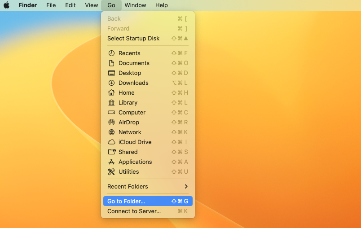Open the Finder menu
The height and width of the screenshot is (228, 361).
coord(28,5)
